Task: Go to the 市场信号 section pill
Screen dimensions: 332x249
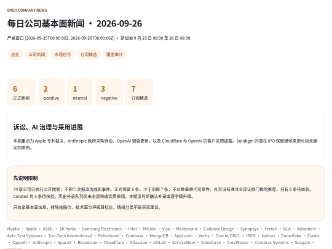Action: coord(63,55)
